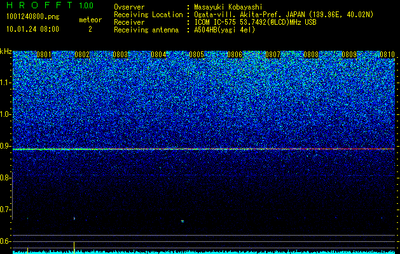Click the meteor count value 2
This screenshot has height=254, width=400.
[90, 29]
